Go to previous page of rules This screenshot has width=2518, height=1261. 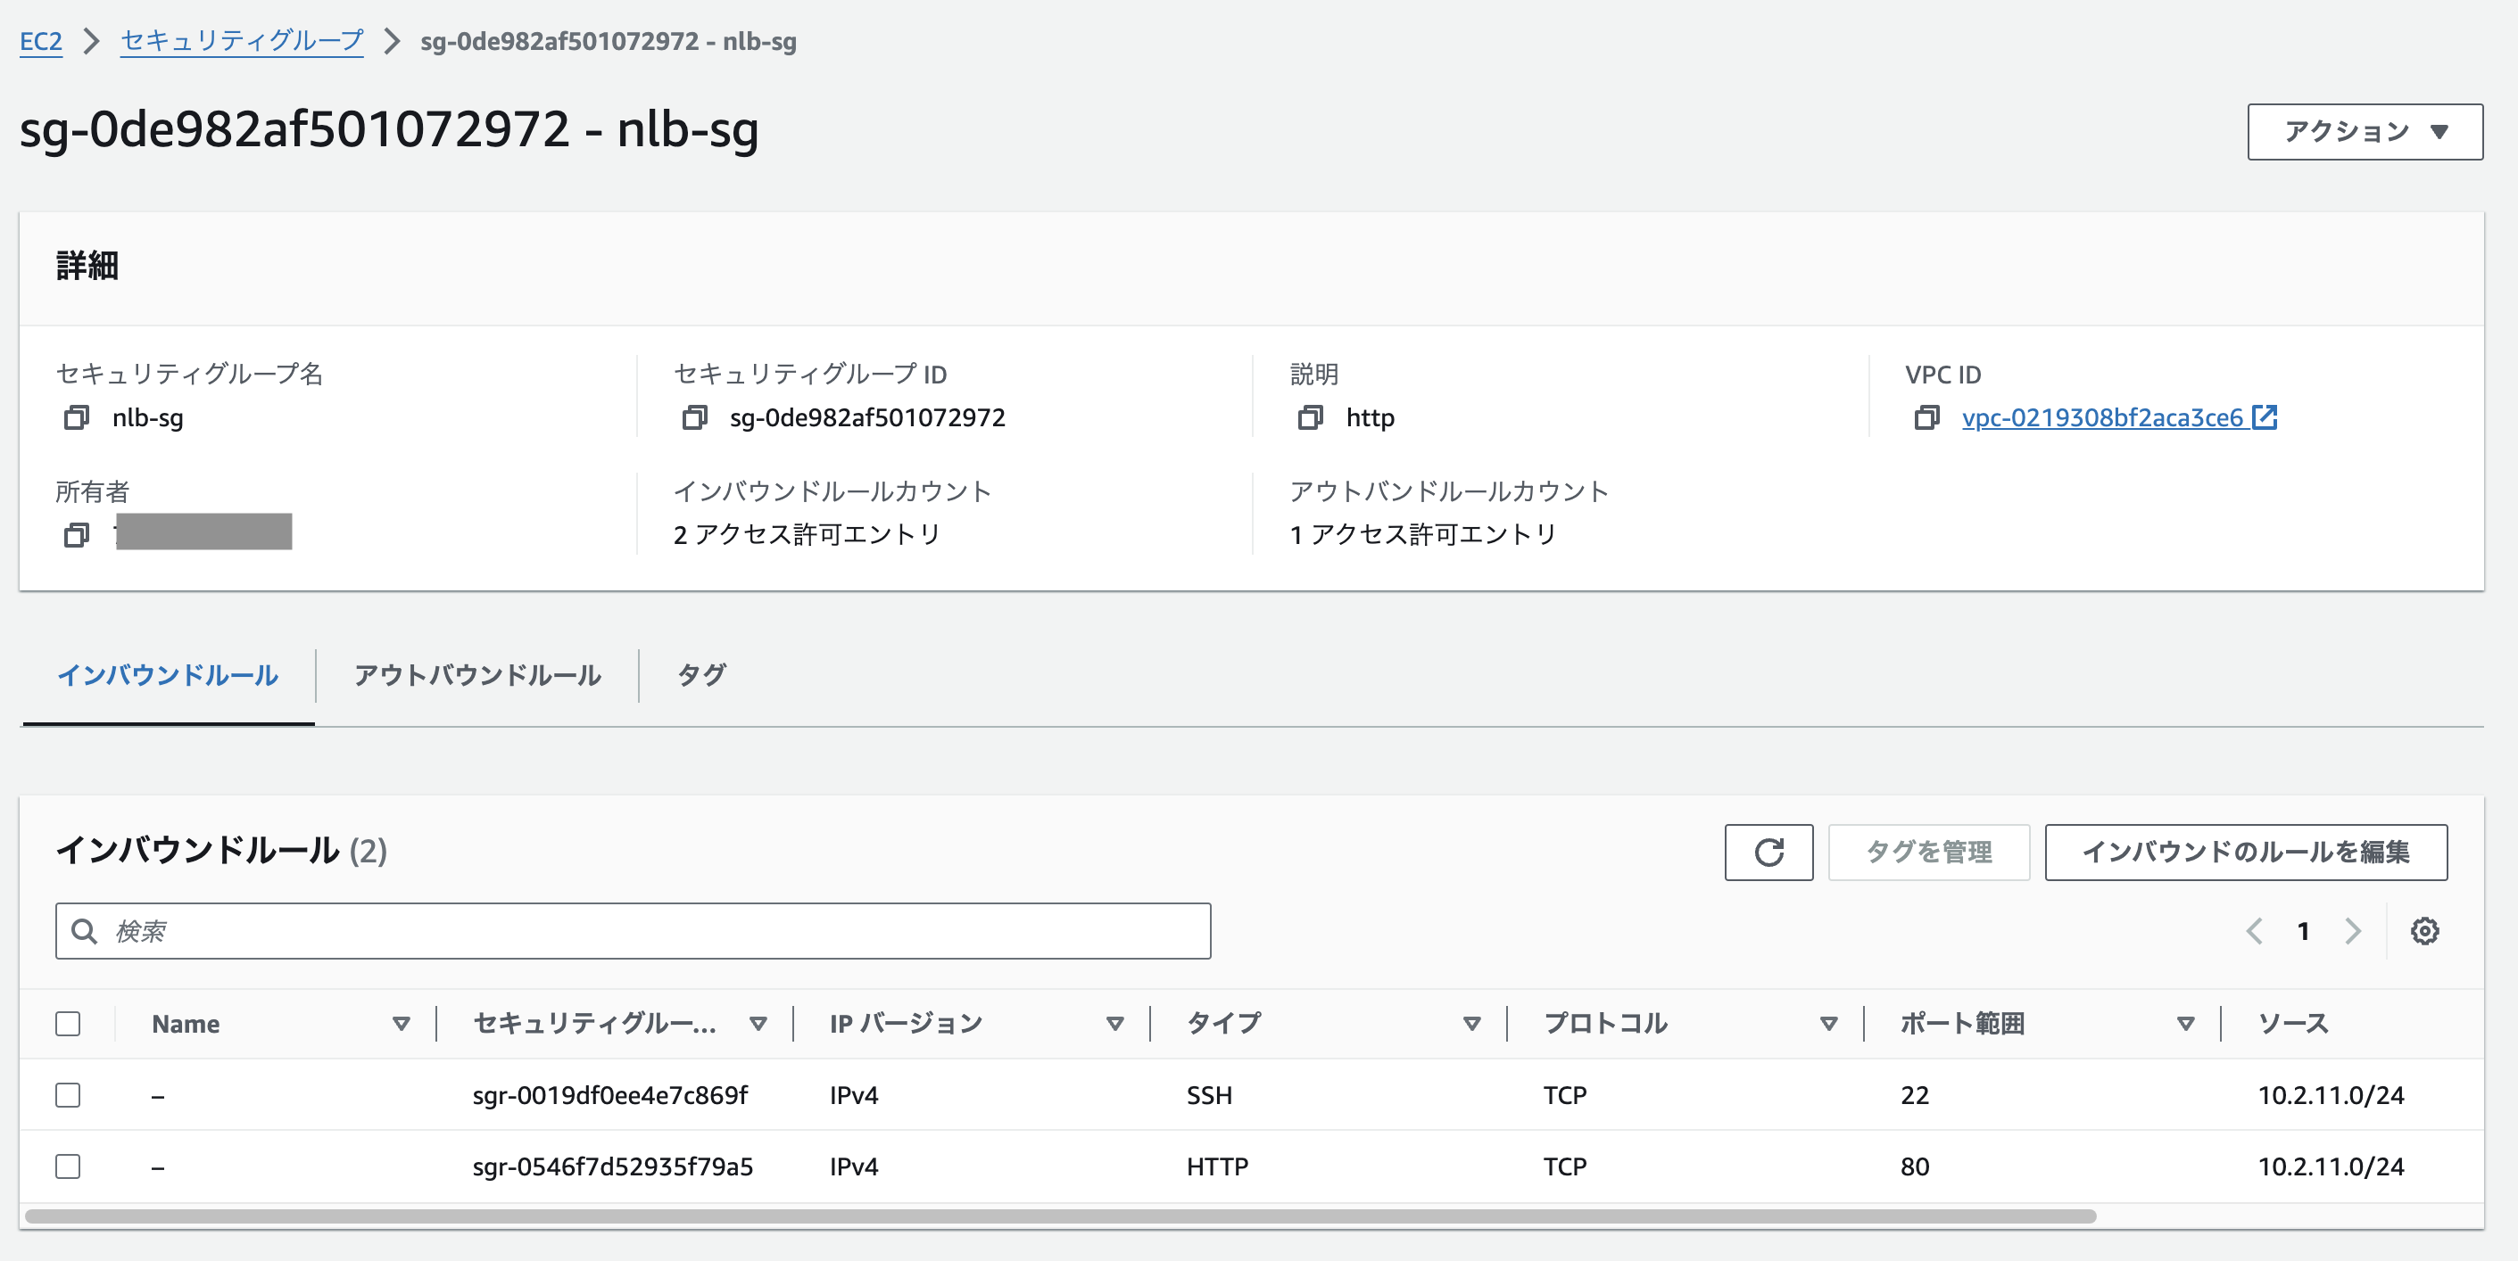tap(2255, 931)
